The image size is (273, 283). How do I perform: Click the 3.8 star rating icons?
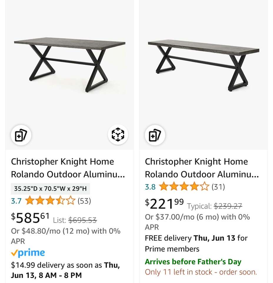point(184,187)
